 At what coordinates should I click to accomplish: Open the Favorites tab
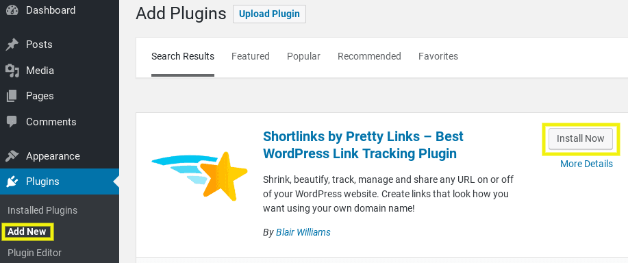point(438,56)
